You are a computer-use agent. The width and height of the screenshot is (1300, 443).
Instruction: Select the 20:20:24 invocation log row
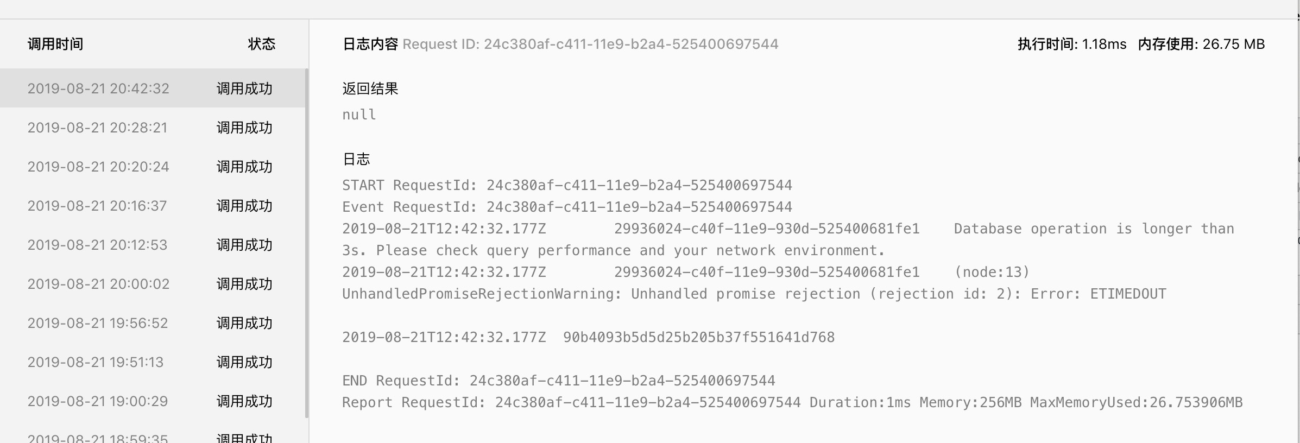98,167
